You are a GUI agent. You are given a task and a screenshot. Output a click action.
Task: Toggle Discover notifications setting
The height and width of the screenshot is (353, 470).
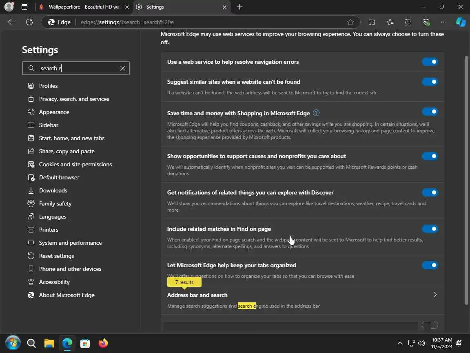(430, 192)
